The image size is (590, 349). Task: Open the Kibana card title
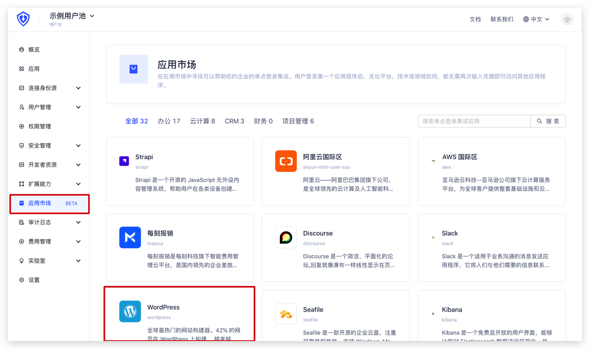(452, 310)
